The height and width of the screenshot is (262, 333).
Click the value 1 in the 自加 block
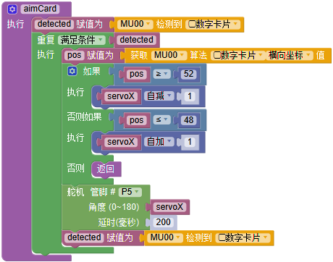point(190,142)
